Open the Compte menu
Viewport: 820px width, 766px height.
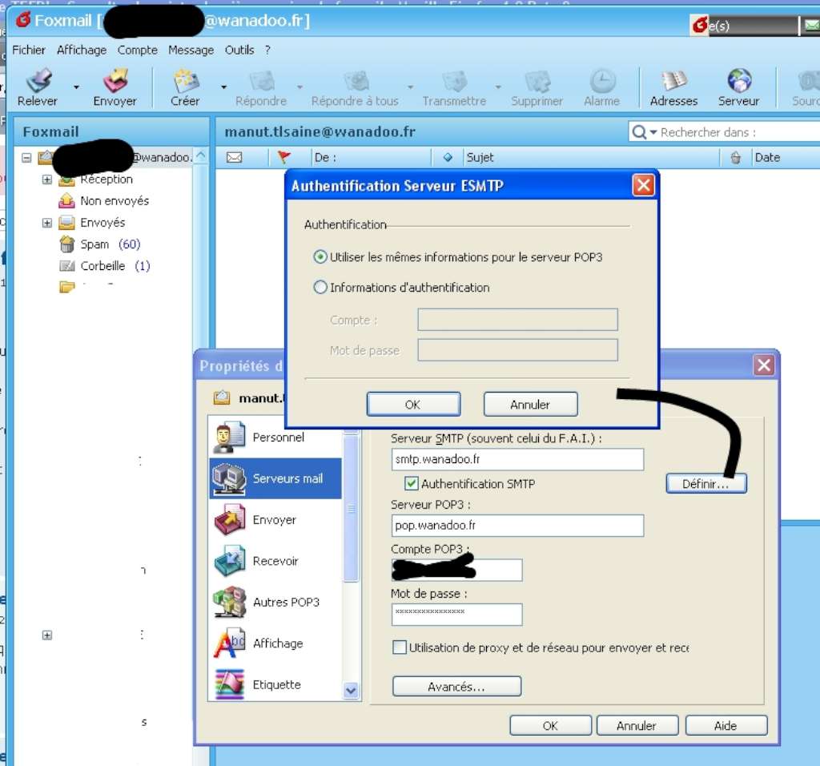(138, 50)
